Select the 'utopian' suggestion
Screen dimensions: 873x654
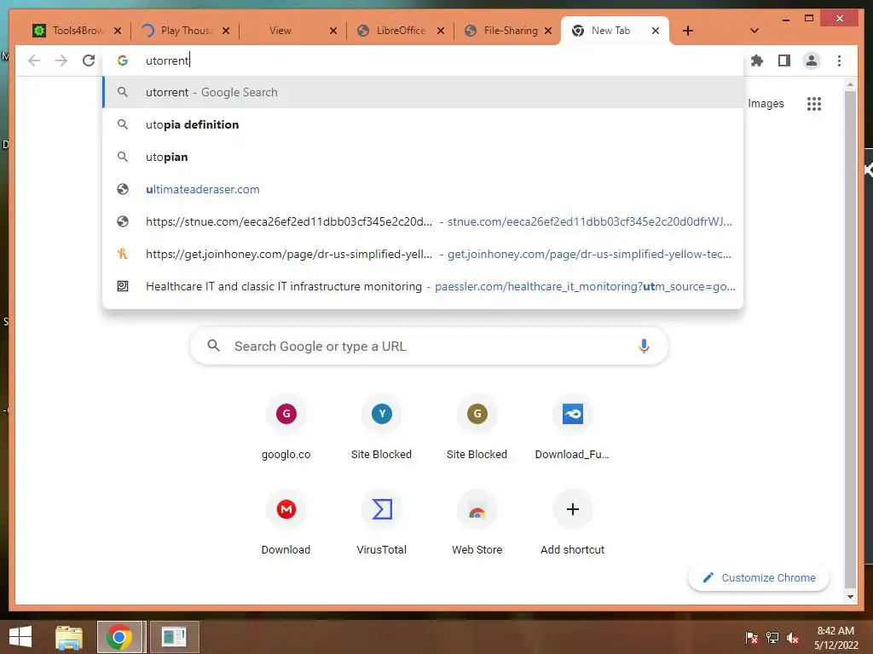click(423, 157)
